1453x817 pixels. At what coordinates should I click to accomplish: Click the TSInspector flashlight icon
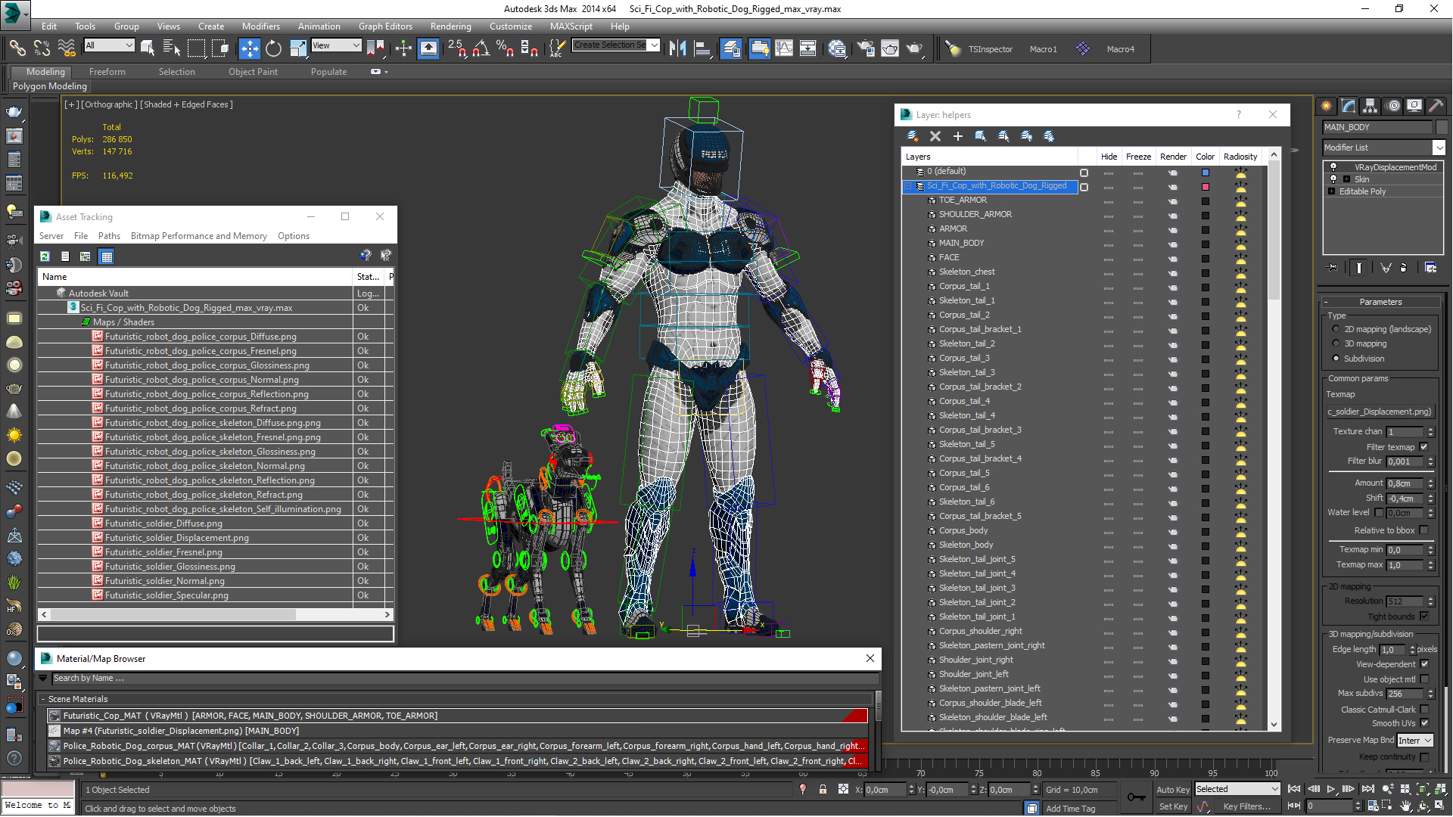[952, 48]
